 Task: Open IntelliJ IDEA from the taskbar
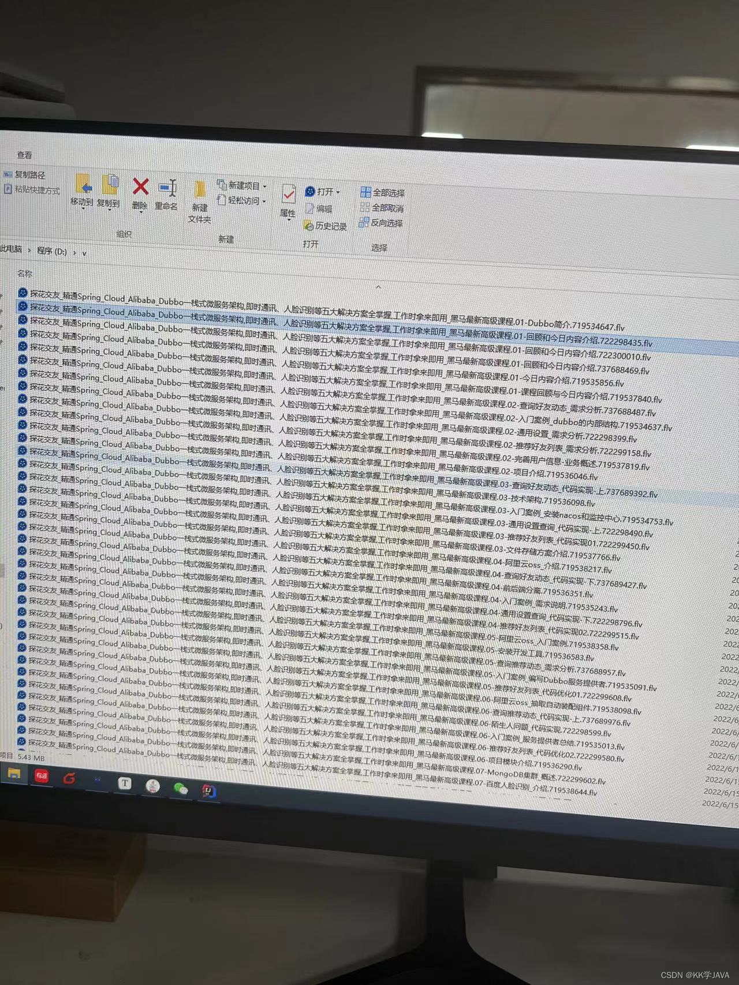click(209, 791)
